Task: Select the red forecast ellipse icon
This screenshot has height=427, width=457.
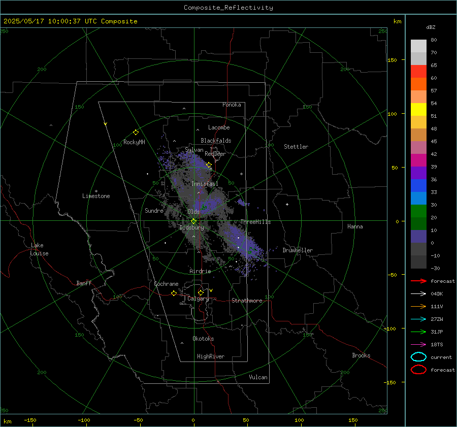Action: 418,370
